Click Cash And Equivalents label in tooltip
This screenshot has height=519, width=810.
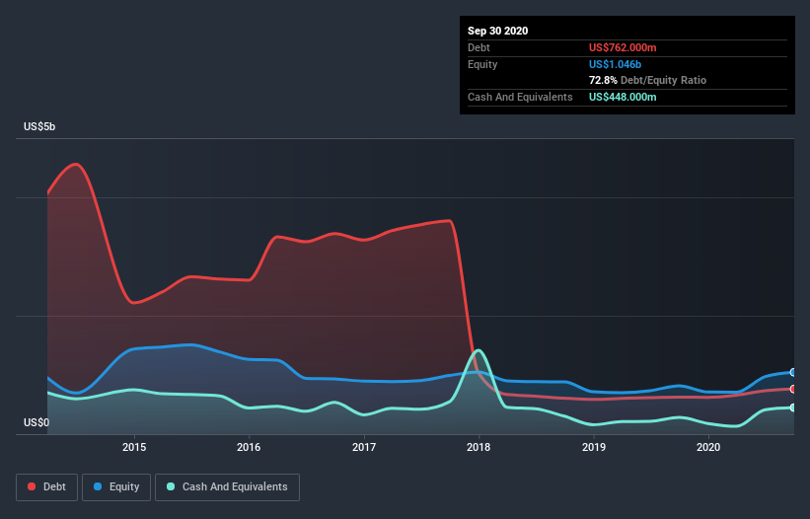click(x=520, y=97)
